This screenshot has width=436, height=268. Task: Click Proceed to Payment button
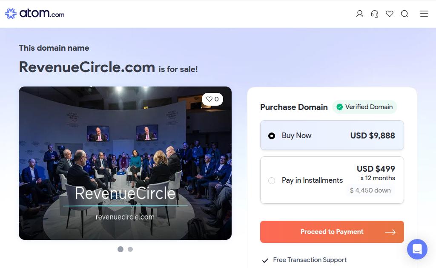(332, 232)
